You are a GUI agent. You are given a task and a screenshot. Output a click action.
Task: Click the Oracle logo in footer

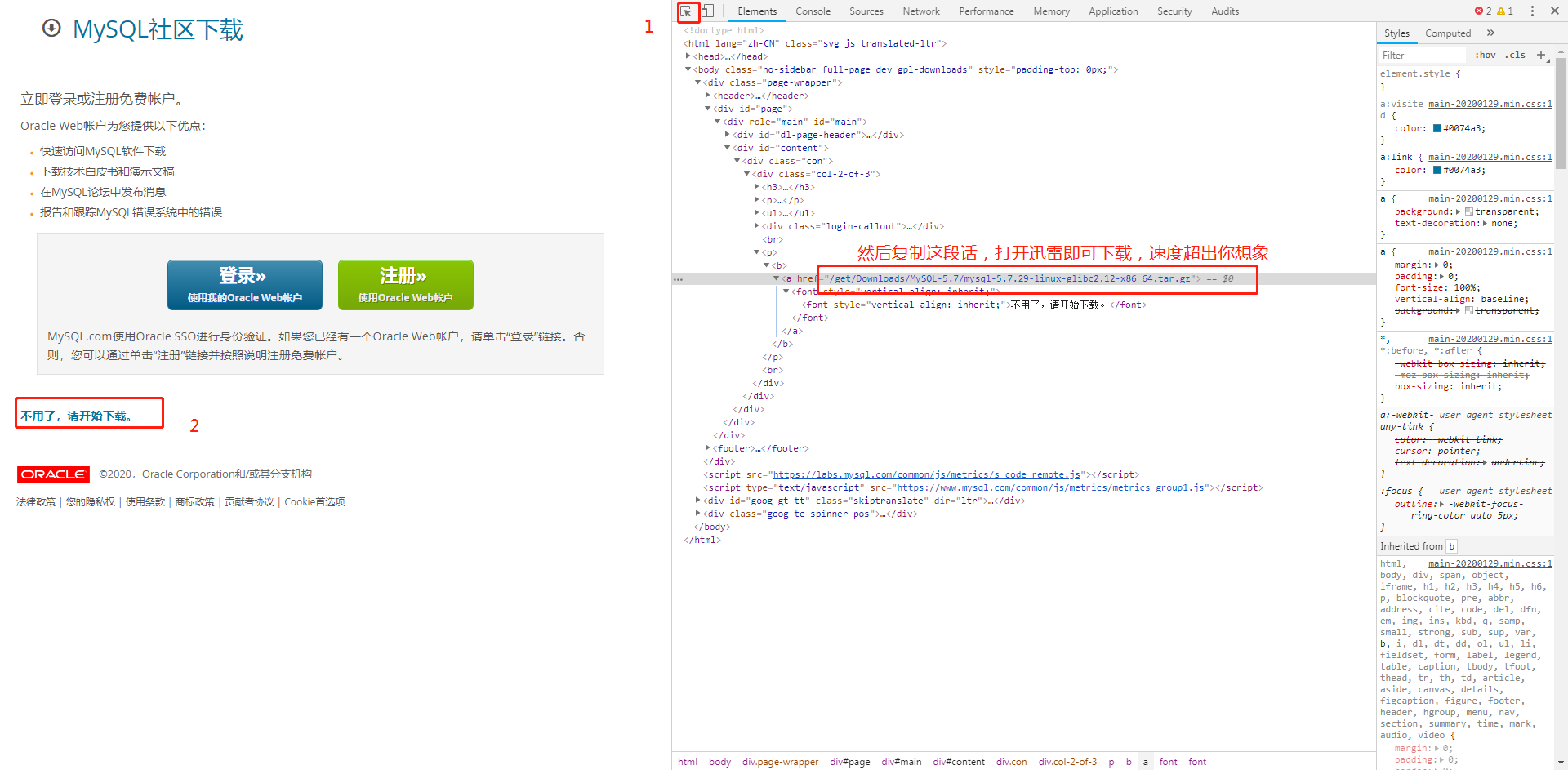(53, 474)
